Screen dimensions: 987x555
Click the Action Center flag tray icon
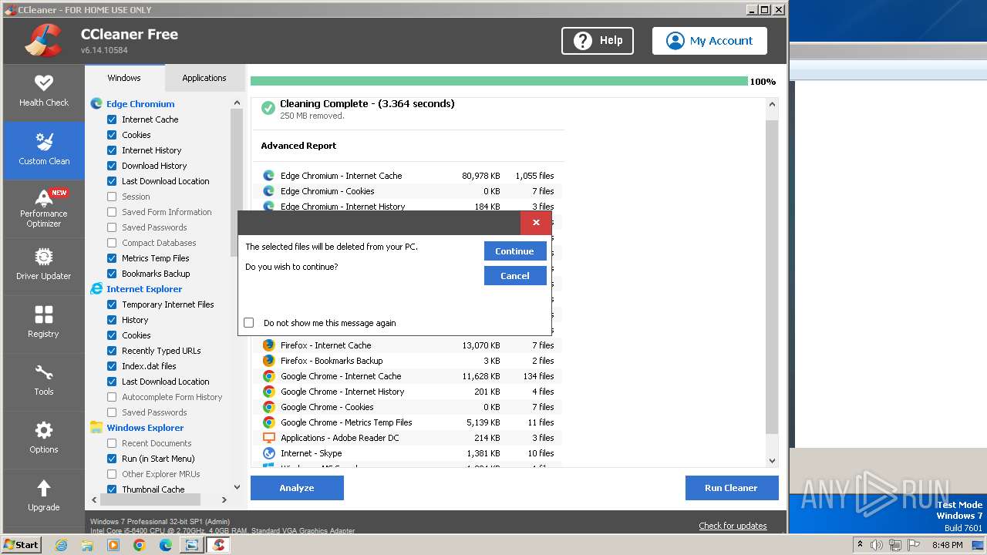click(x=914, y=545)
